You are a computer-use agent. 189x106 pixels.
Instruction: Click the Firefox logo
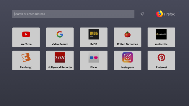point(159,14)
